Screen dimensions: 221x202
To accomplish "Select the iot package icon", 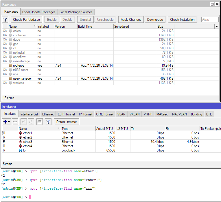I will pos(10,48).
